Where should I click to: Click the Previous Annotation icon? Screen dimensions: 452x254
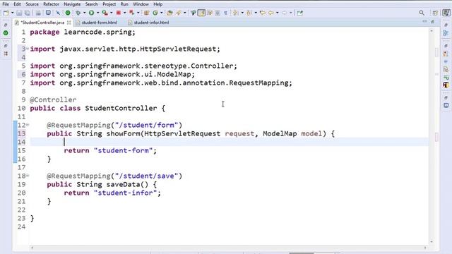[x=249, y=13]
